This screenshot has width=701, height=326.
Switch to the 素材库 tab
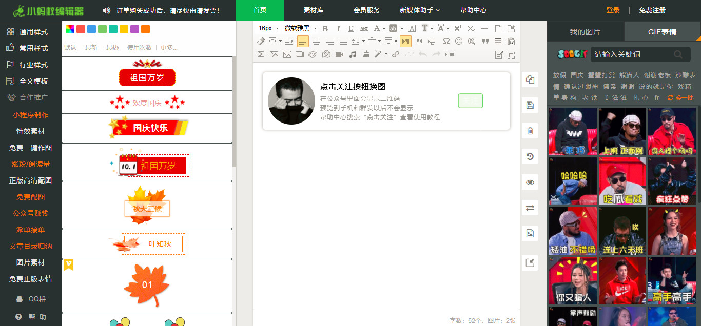[314, 10]
